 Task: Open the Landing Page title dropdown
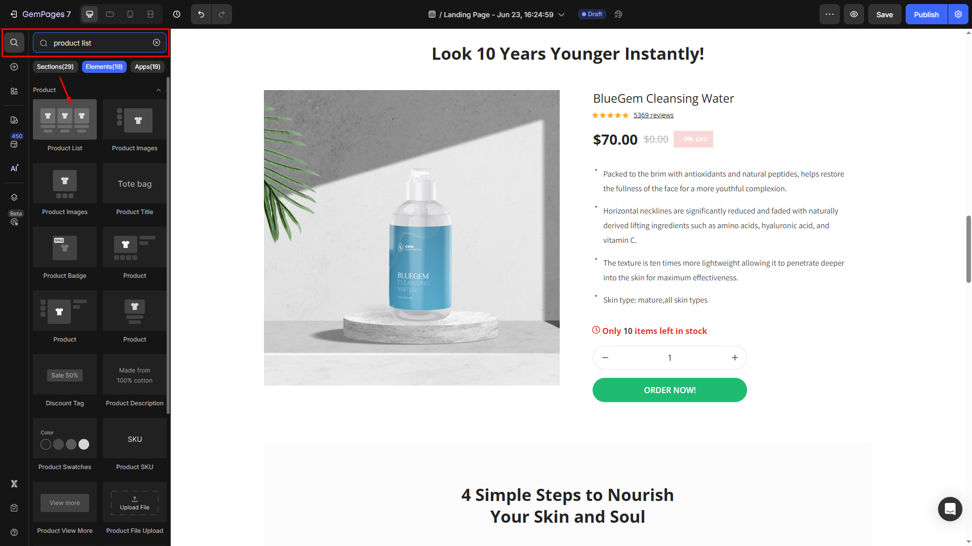(561, 14)
